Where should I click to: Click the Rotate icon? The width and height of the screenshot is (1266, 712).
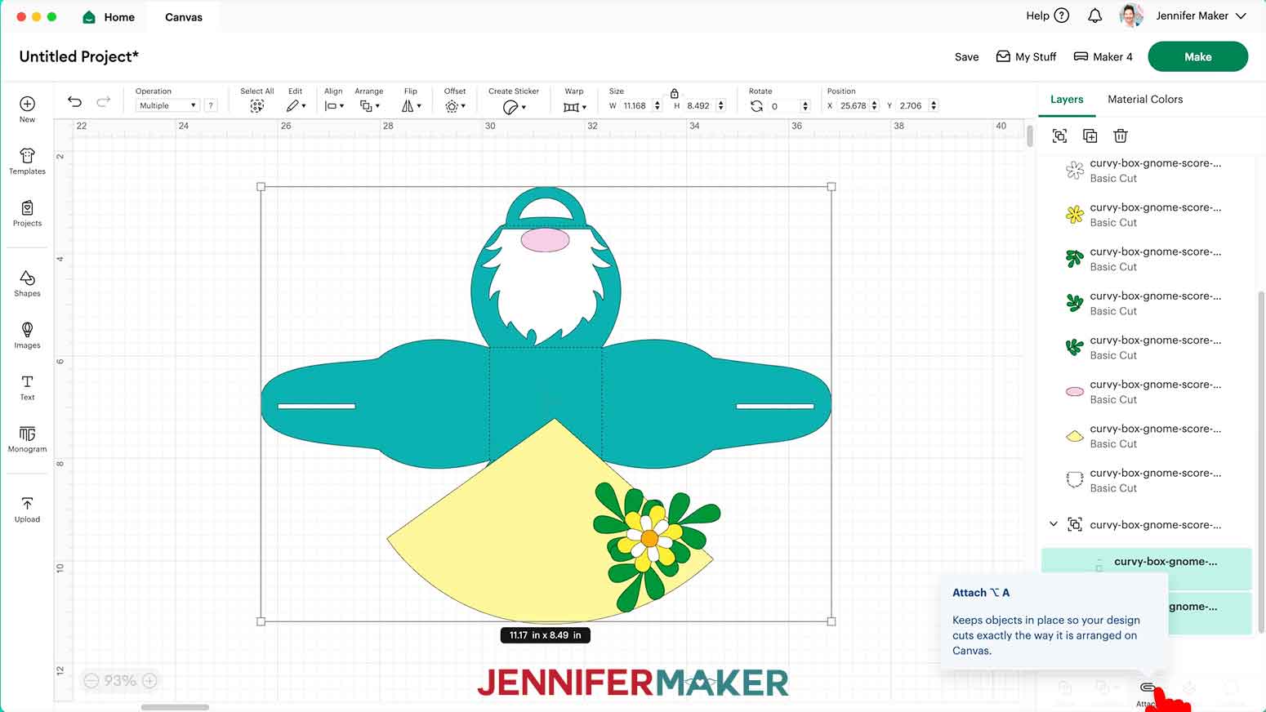point(756,106)
